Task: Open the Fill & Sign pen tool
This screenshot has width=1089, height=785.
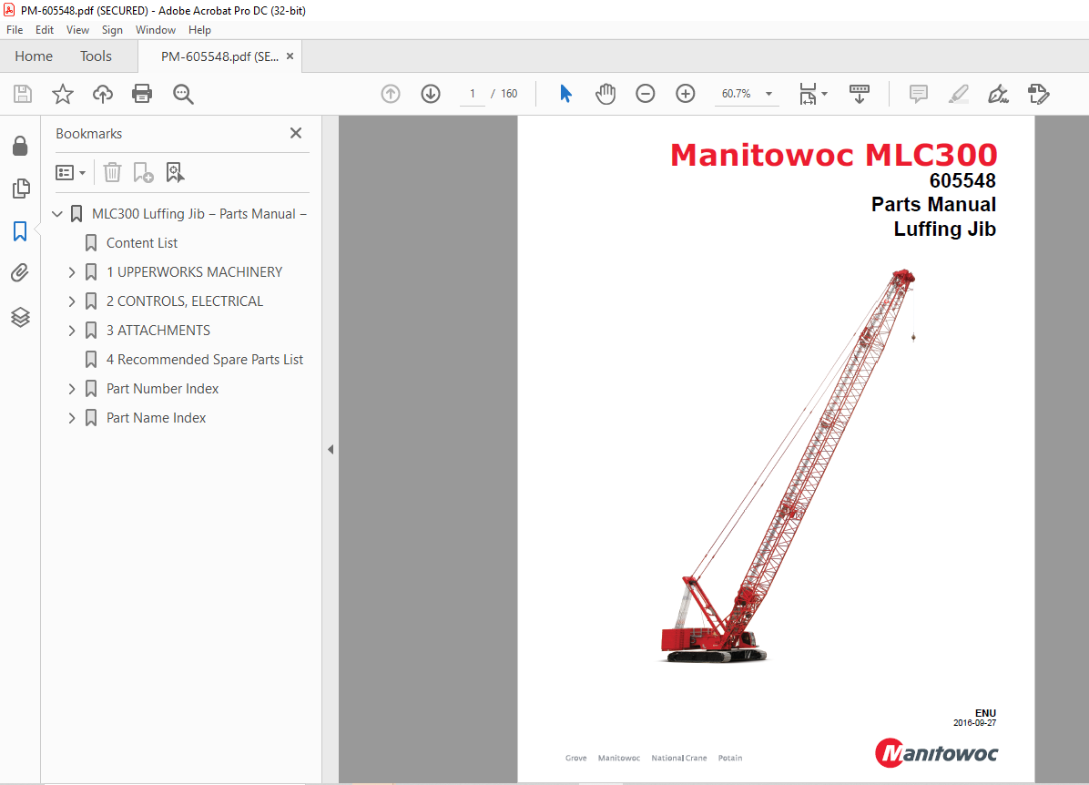Action: pos(998,94)
